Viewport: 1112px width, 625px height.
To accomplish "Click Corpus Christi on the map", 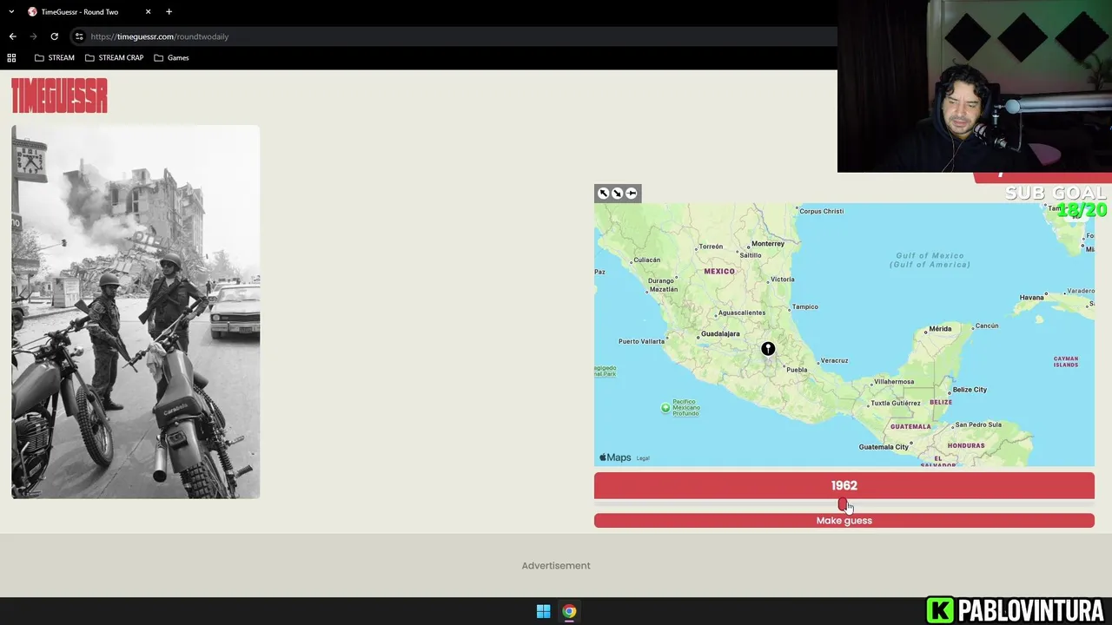I will pyautogui.click(x=820, y=211).
